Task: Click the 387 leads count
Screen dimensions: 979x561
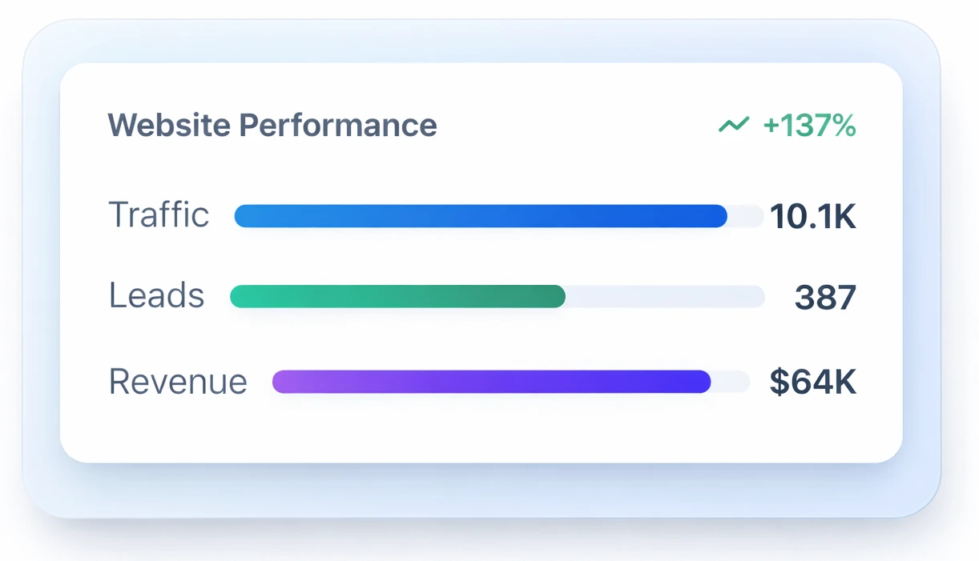Action: (x=825, y=298)
